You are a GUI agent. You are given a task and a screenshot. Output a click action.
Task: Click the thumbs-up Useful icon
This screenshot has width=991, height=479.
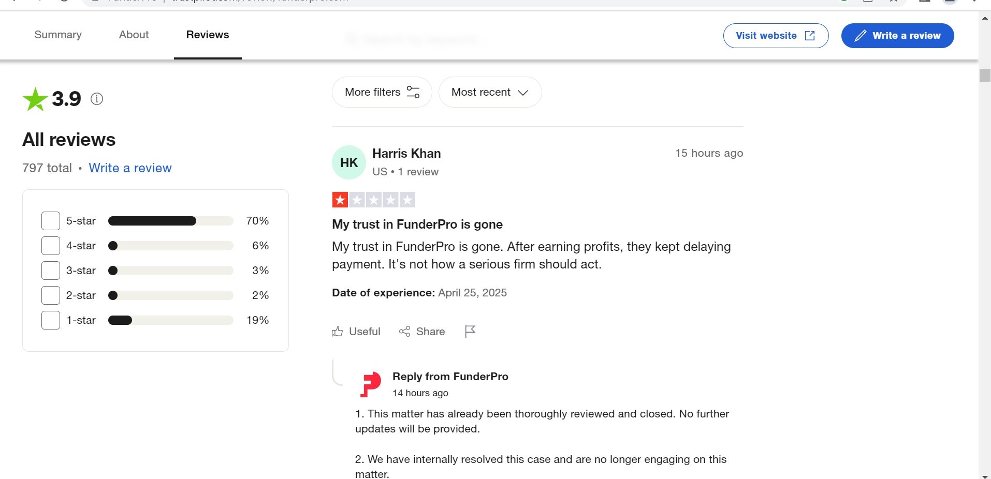pos(337,332)
